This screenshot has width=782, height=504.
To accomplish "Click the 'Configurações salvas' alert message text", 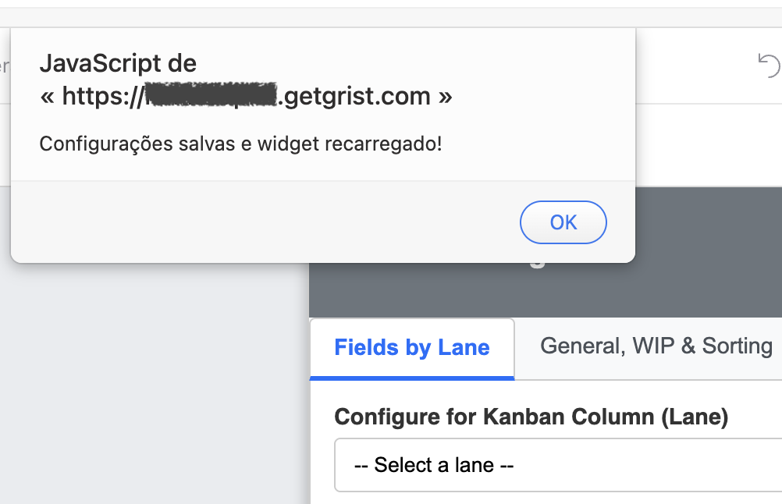I will (240, 144).
